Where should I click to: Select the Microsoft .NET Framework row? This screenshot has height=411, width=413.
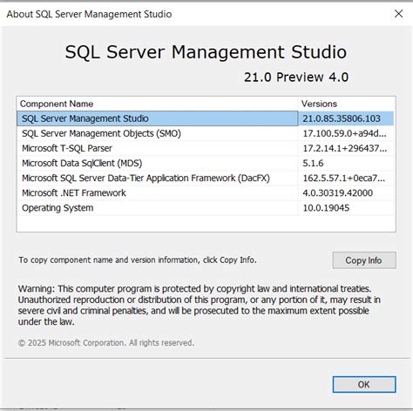click(206, 193)
